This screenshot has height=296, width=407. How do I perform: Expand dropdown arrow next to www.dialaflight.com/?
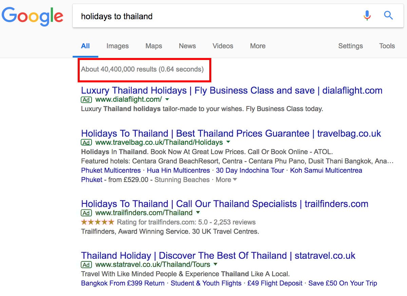(167, 100)
